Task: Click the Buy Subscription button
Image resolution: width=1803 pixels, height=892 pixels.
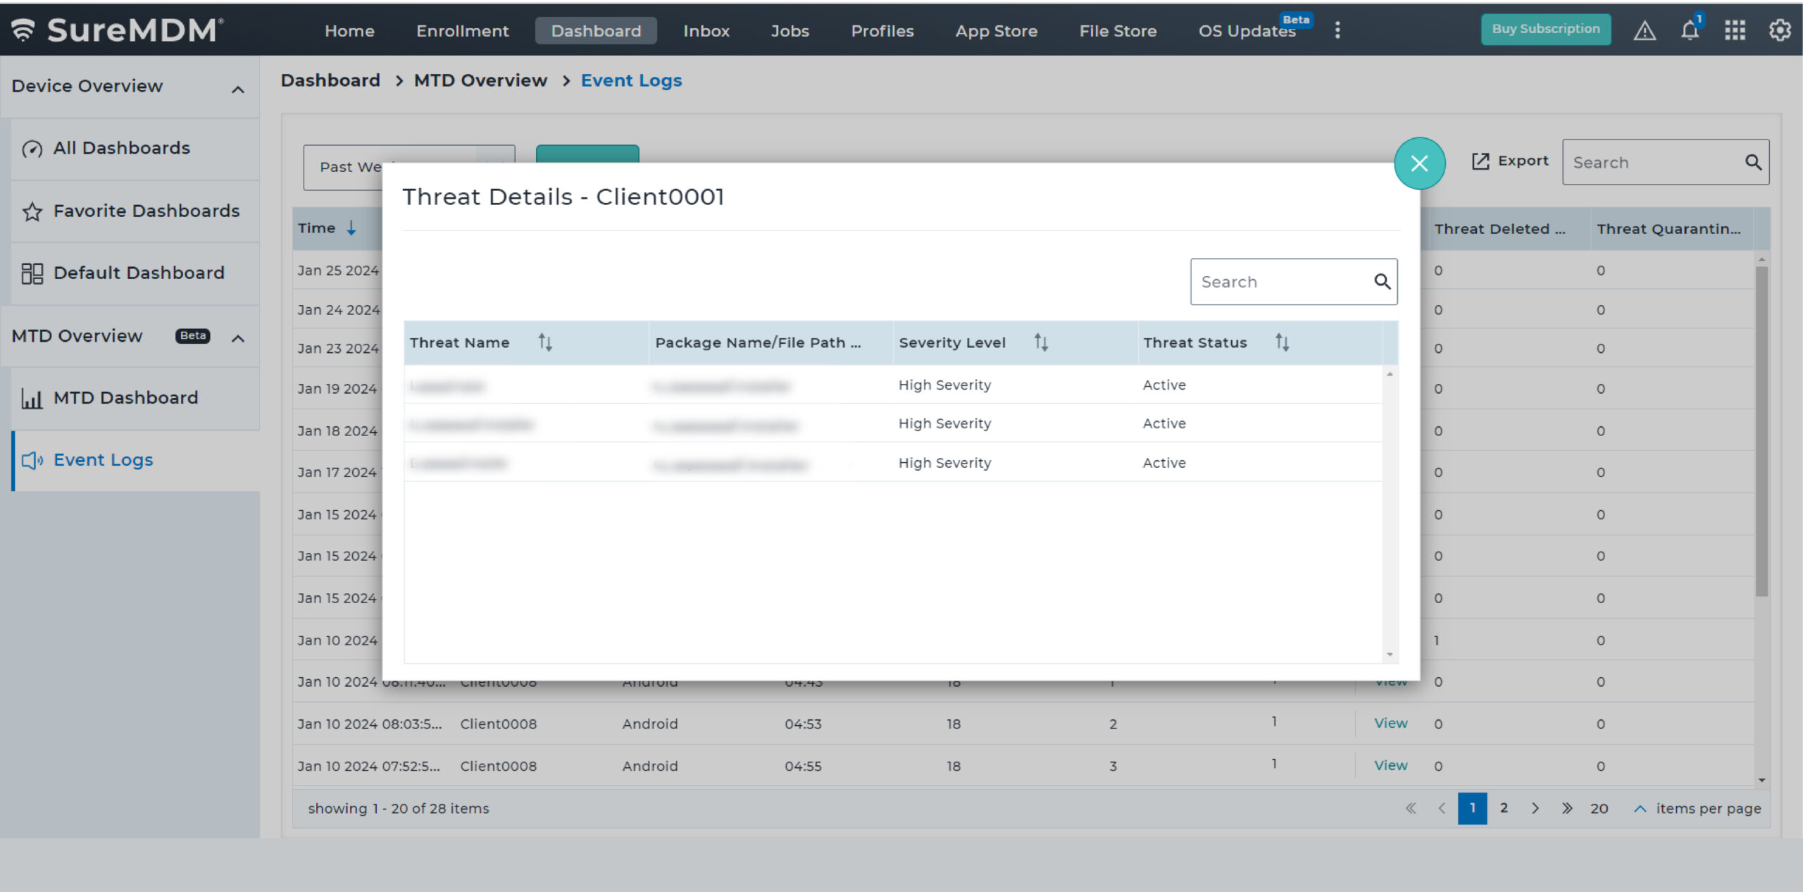Action: (x=1546, y=30)
